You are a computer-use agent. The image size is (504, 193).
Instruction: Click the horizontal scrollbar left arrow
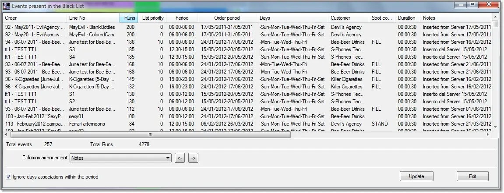pyautogui.click(x=7, y=135)
